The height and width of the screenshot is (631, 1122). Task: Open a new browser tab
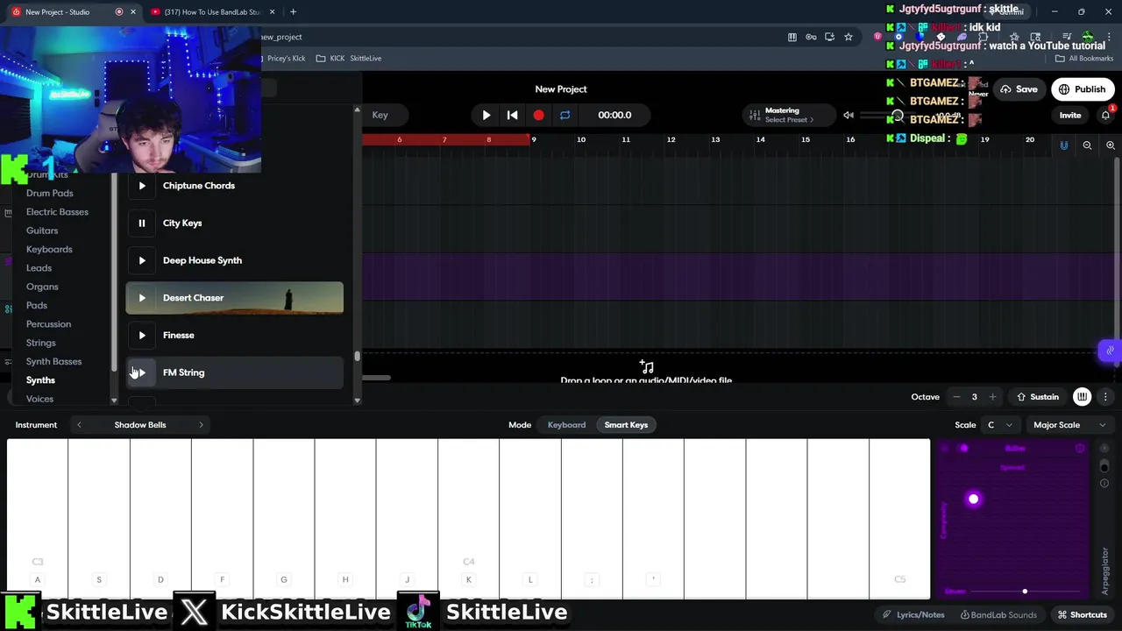pos(293,12)
